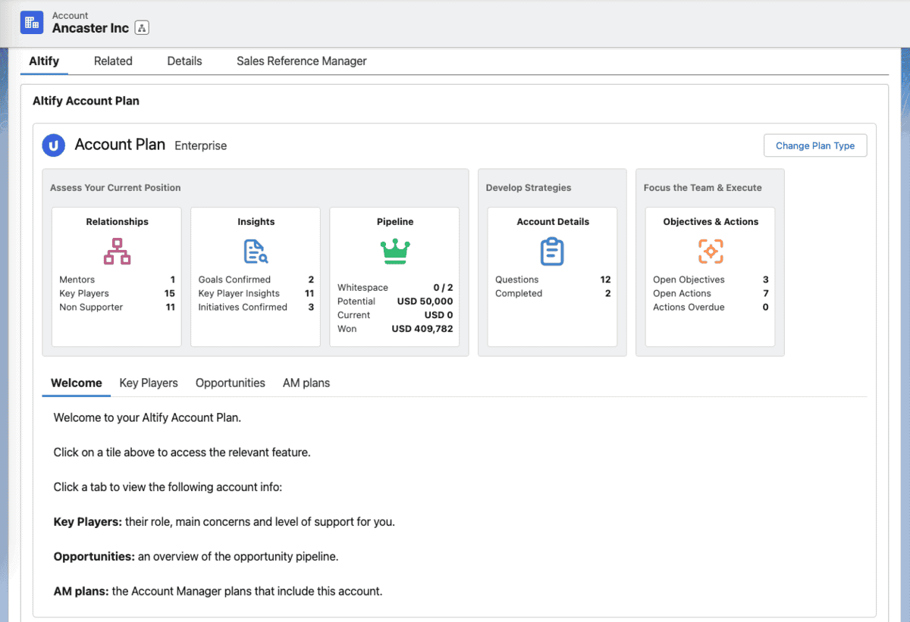Click the Develop Strategies heading

pyautogui.click(x=529, y=187)
